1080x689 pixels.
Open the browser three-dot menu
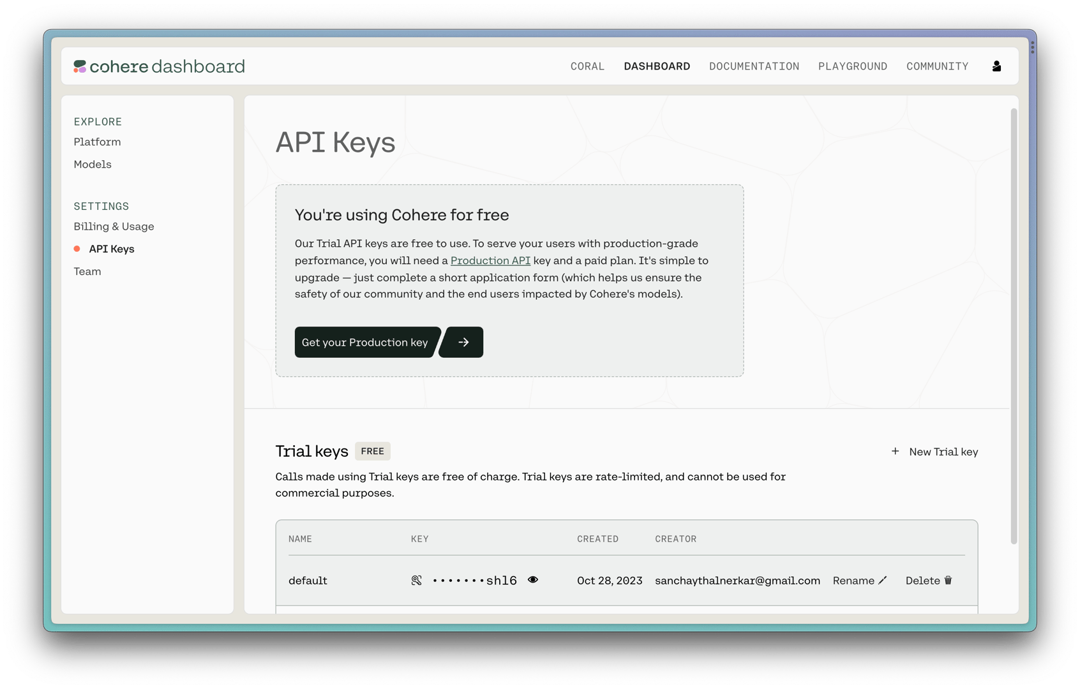pyautogui.click(x=1032, y=47)
